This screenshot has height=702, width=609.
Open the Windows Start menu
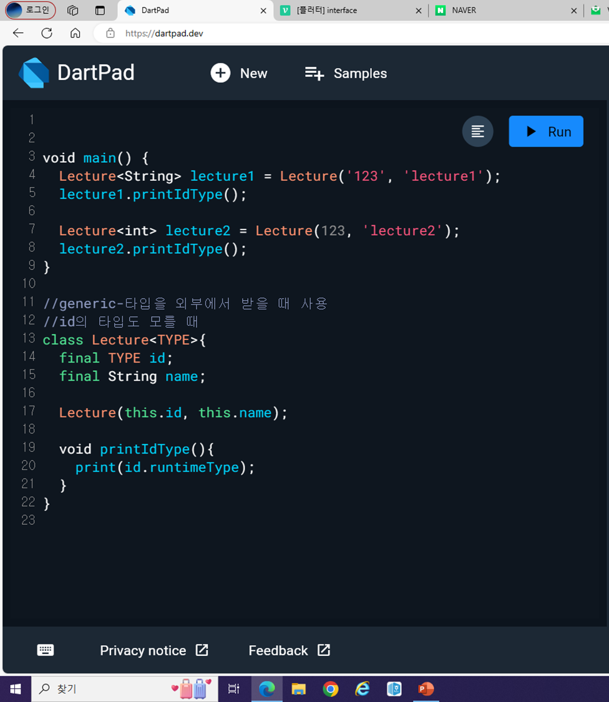tap(15, 688)
